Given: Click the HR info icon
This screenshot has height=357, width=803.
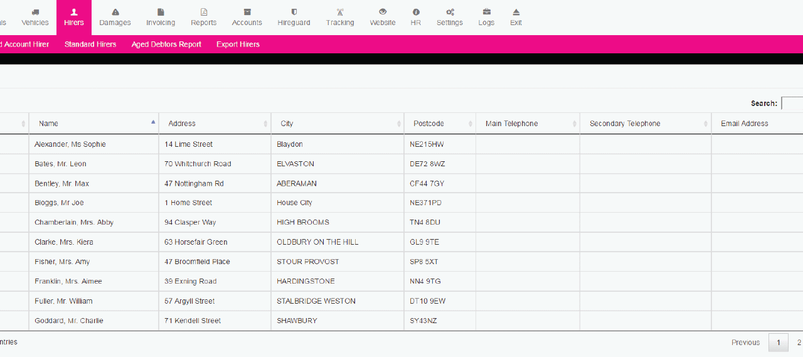Looking at the screenshot, I should tap(416, 12).
